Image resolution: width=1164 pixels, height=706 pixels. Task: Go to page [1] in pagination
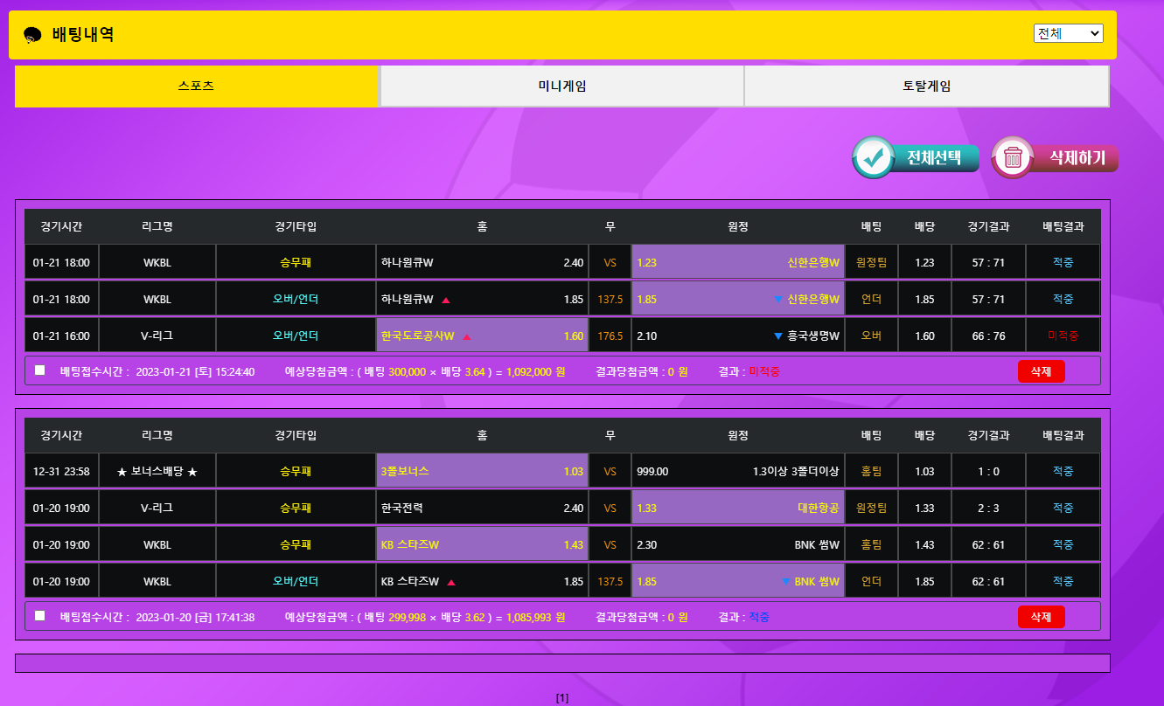coord(562,697)
